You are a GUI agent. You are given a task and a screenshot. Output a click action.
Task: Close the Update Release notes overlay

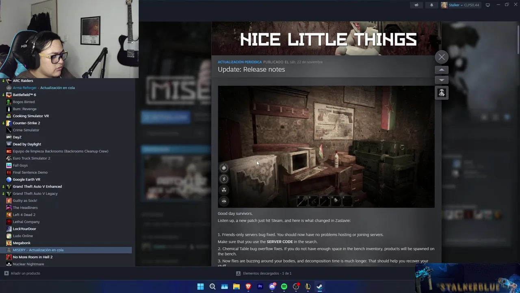442,57
